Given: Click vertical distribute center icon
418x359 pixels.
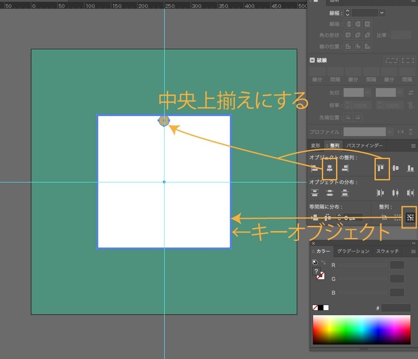Looking at the screenshot, I should click(330, 192).
